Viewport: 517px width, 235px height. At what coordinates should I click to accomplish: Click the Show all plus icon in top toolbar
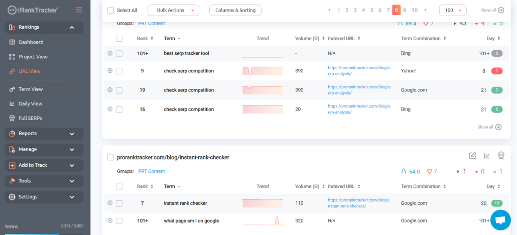coord(501,10)
